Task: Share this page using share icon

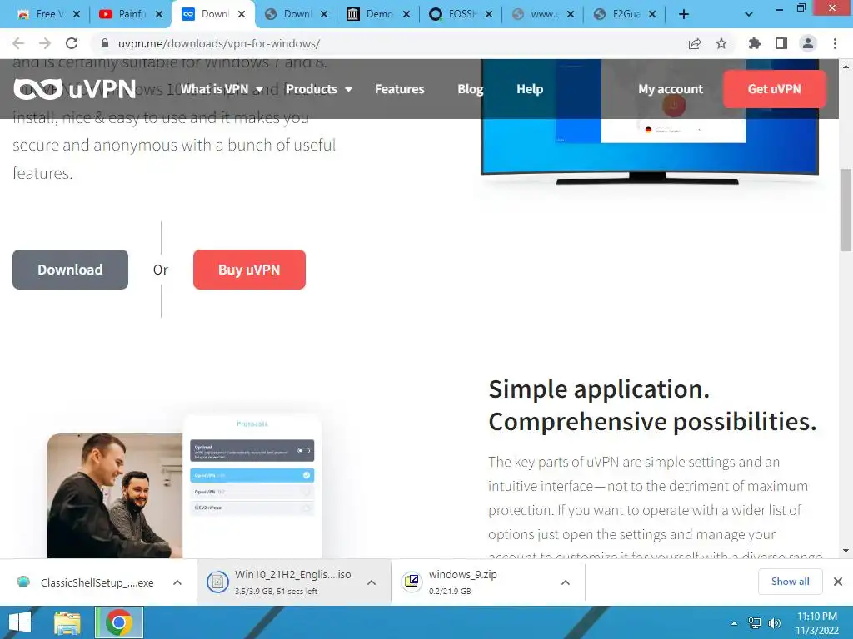Action: pos(695,43)
